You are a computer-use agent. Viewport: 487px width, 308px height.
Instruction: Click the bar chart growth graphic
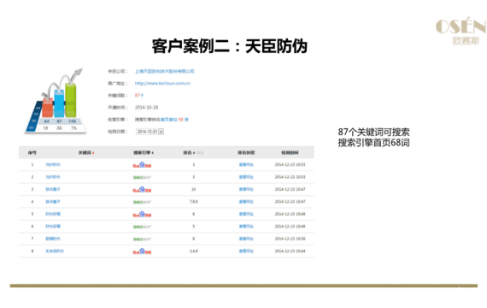[x=56, y=101]
